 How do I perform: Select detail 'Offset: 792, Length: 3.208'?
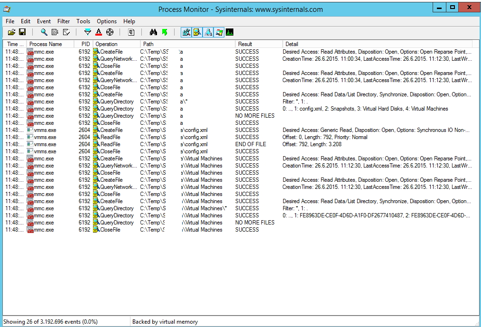(312, 144)
